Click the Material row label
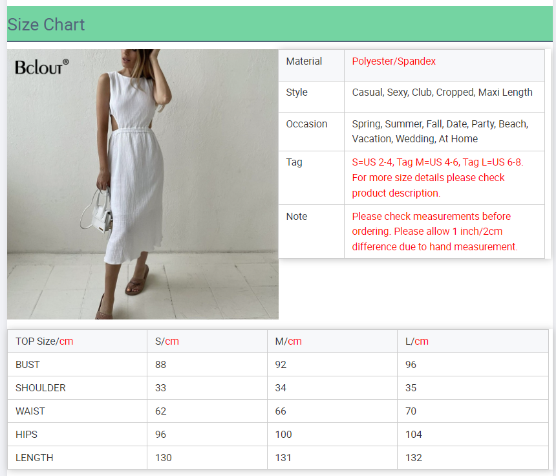 (304, 61)
